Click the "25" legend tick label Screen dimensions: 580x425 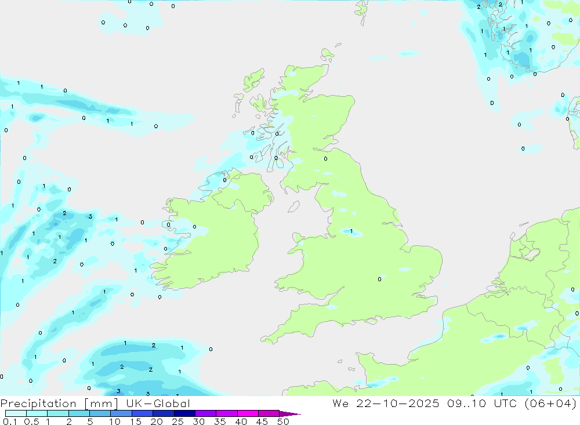[177, 422]
